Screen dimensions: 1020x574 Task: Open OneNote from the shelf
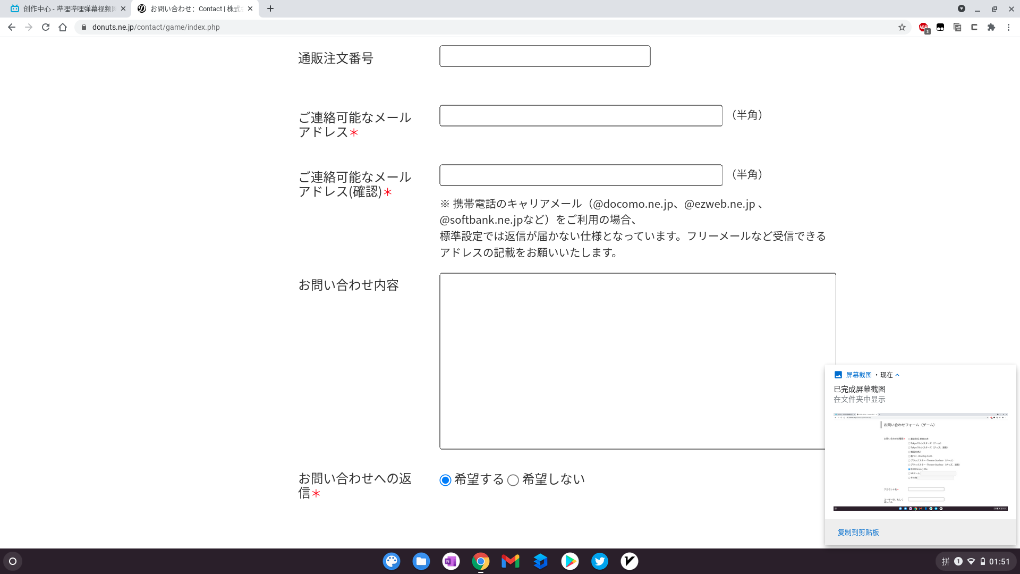click(450, 561)
